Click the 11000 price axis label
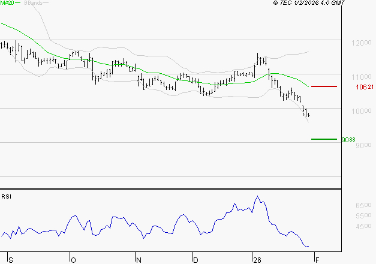 click(362, 77)
